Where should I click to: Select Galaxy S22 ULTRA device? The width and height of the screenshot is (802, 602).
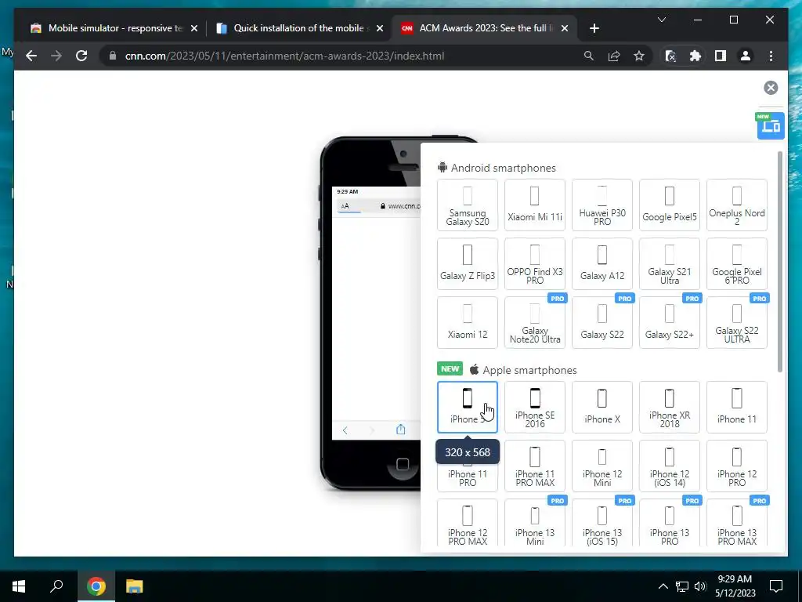point(737,323)
